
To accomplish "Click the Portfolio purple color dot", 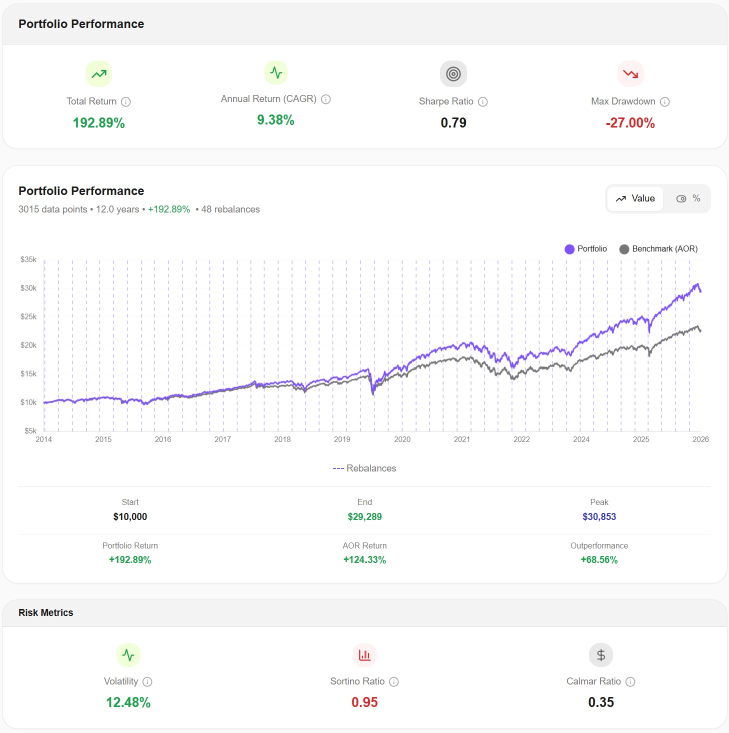I will tap(569, 248).
